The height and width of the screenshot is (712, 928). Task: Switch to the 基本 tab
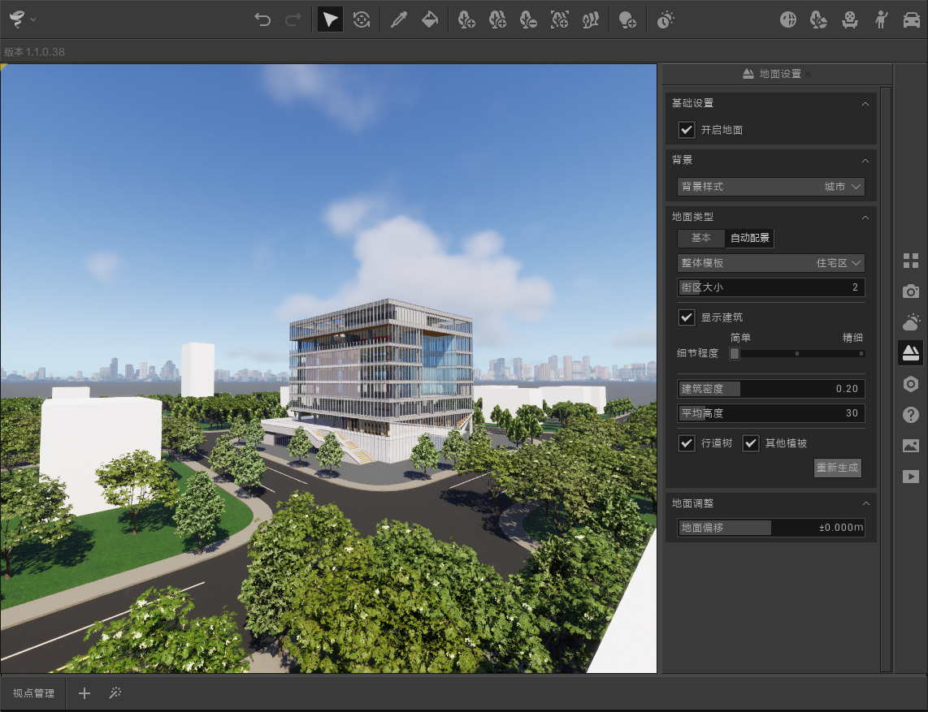700,238
